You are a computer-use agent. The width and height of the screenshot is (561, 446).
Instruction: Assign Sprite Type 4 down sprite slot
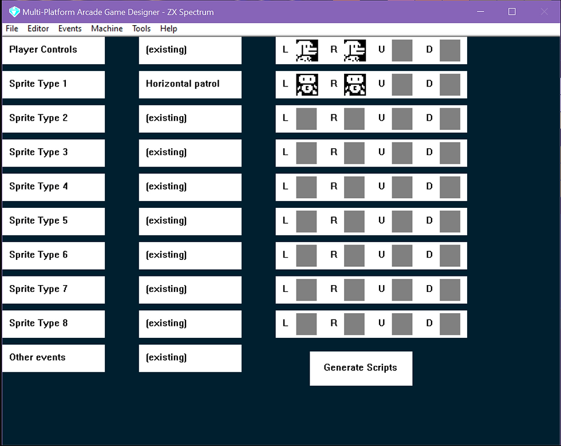[450, 187]
